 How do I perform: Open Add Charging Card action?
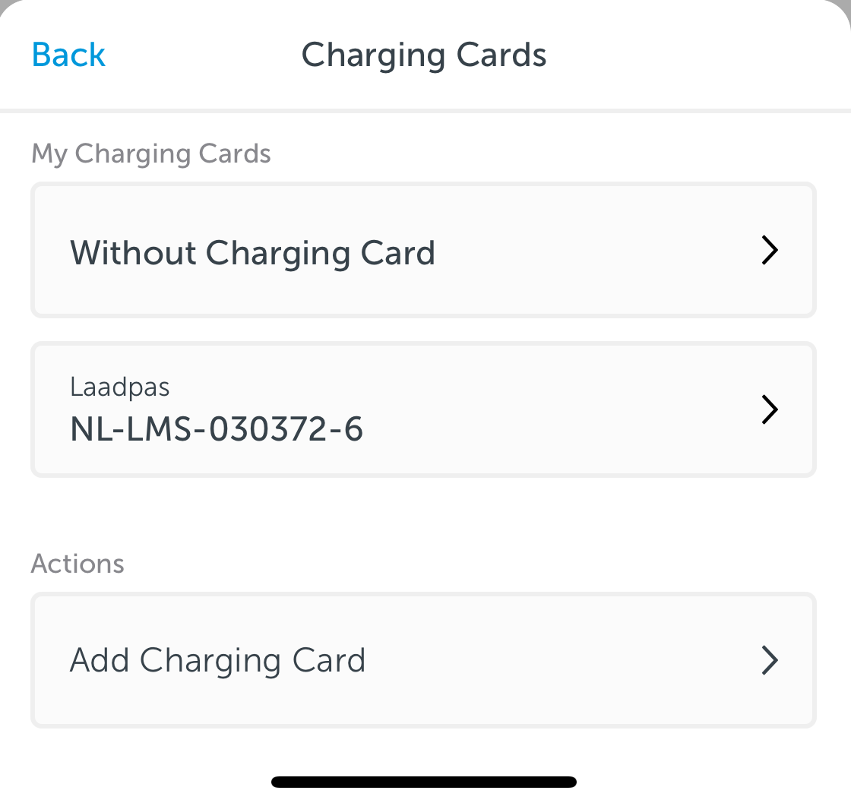pyautogui.click(x=423, y=660)
